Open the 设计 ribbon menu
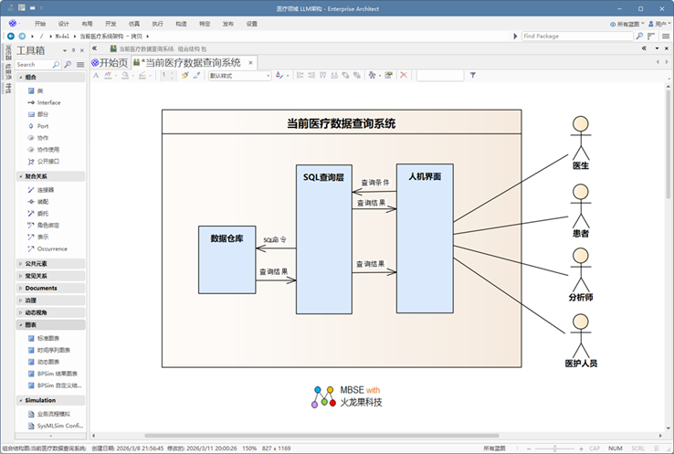The height and width of the screenshot is (454, 674). pyautogui.click(x=63, y=23)
